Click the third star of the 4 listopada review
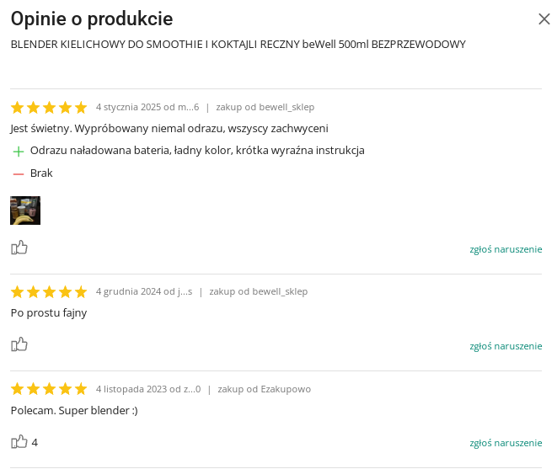Image resolution: width=557 pixels, height=469 pixels. (50, 389)
